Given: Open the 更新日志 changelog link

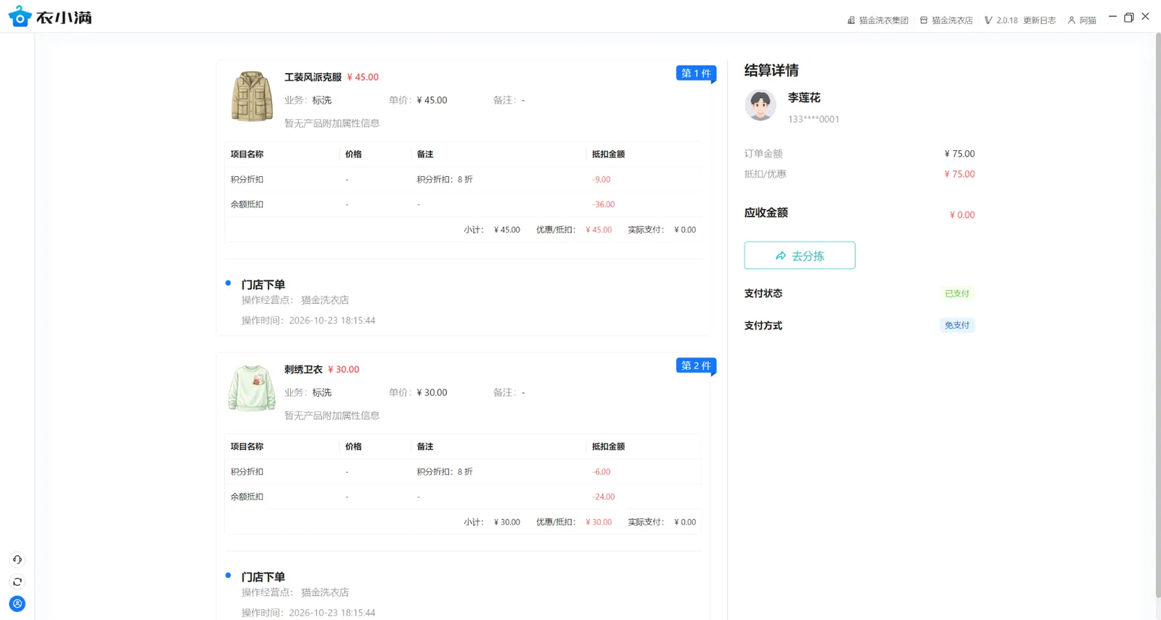Looking at the screenshot, I should pos(1040,20).
